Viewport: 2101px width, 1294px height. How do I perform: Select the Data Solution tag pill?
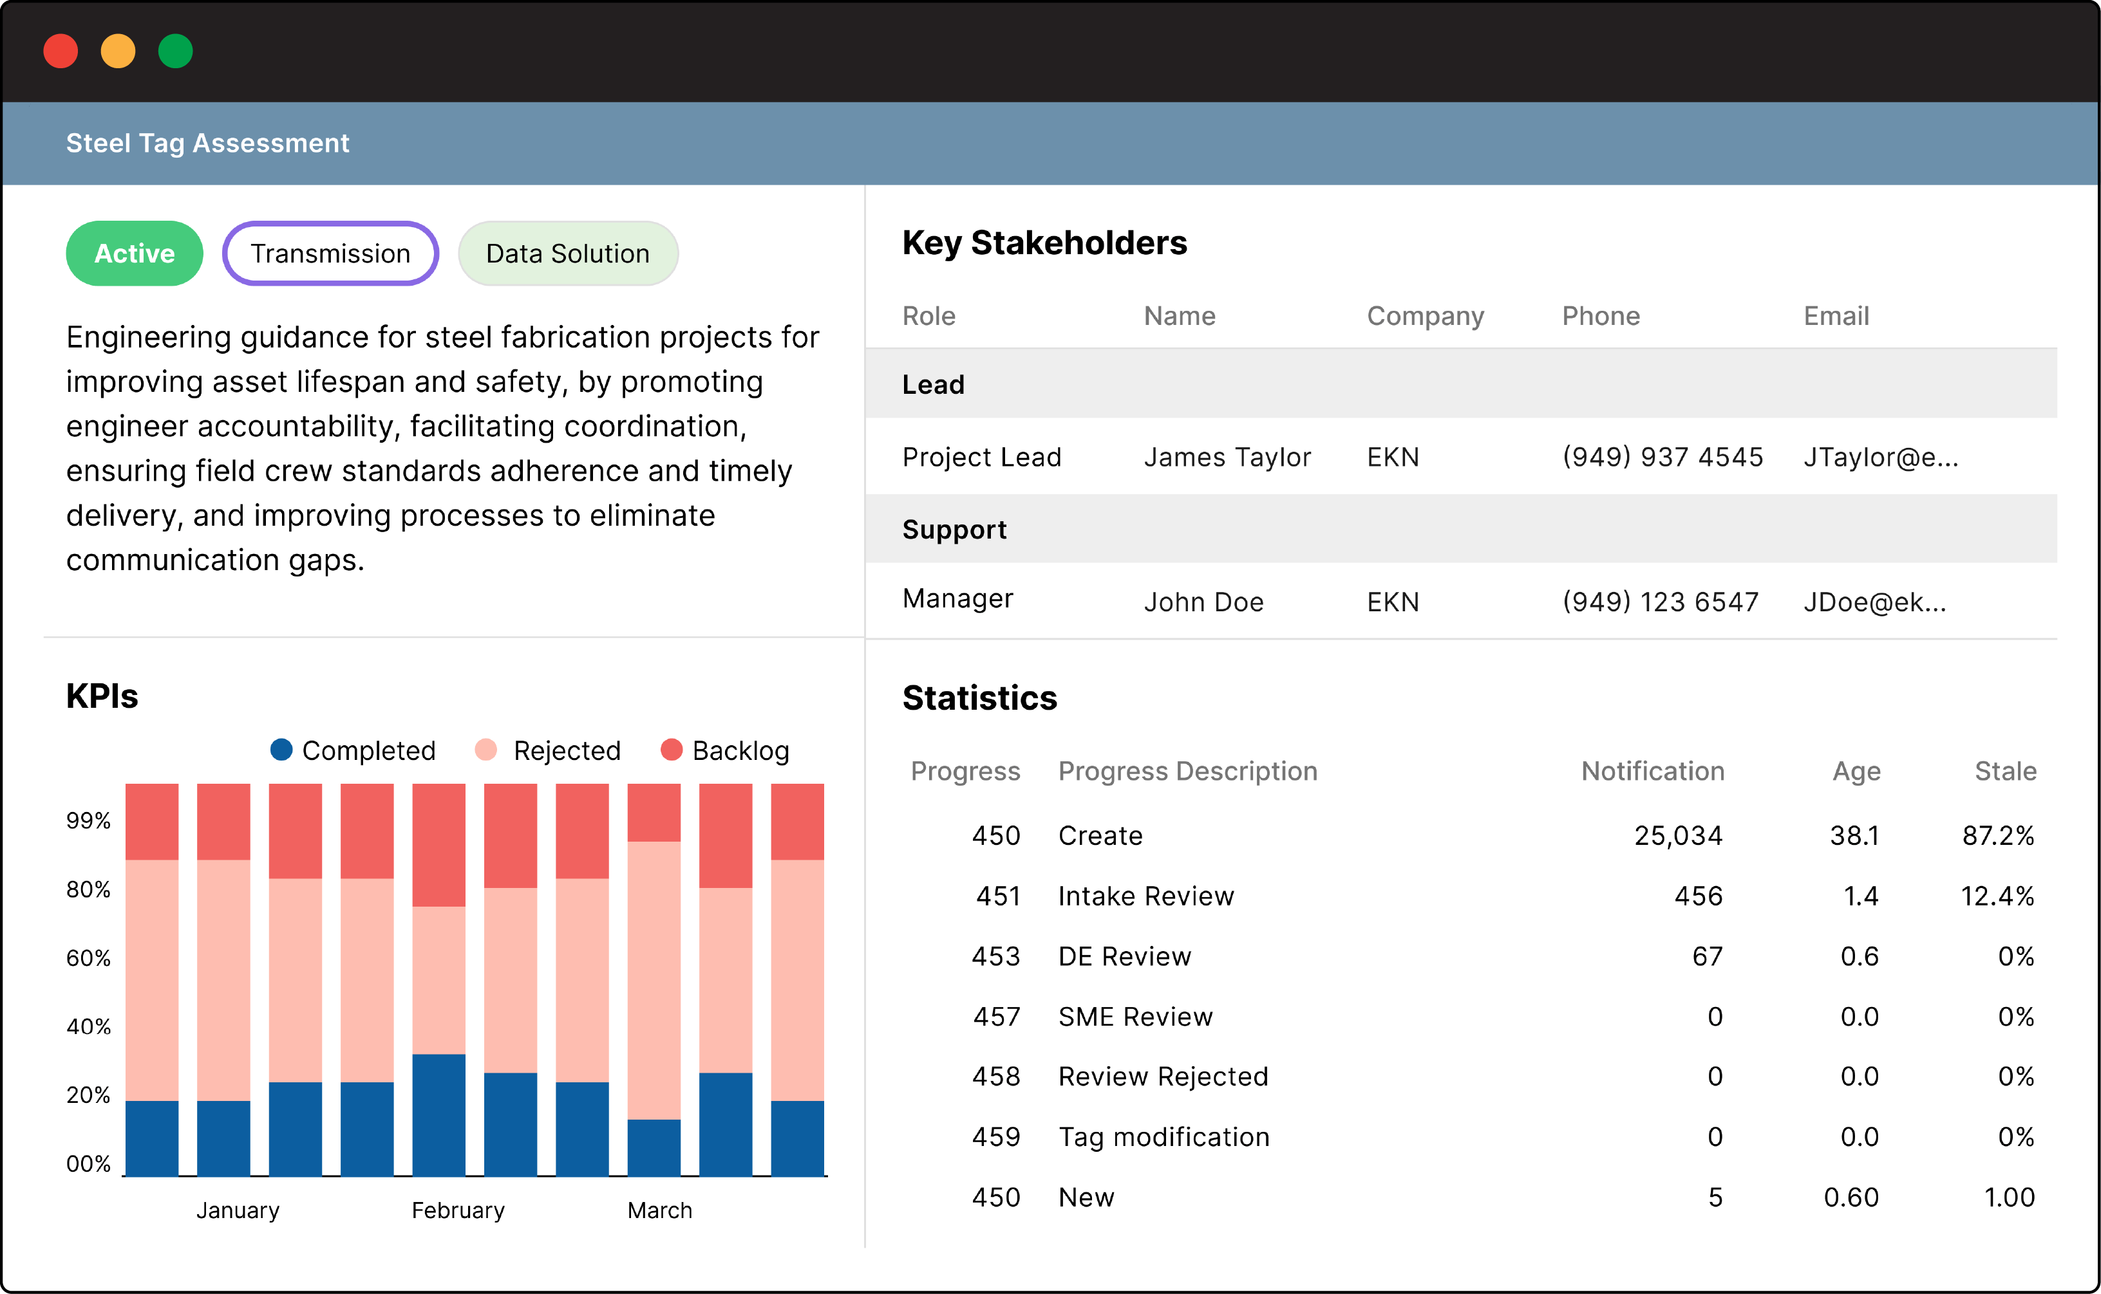(568, 254)
